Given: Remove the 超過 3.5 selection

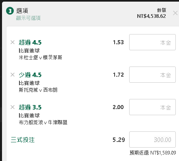Looking at the screenshot, I should coord(13,107).
